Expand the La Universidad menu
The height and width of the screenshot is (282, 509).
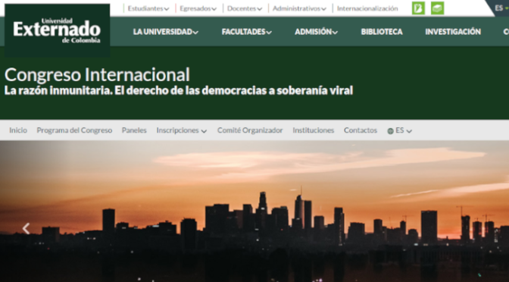point(166,32)
